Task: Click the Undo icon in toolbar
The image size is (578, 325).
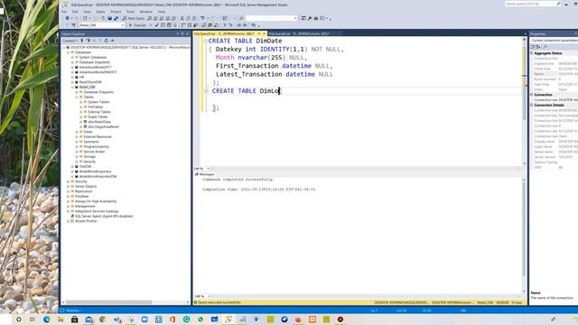Action: pyautogui.click(x=202, y=18)
